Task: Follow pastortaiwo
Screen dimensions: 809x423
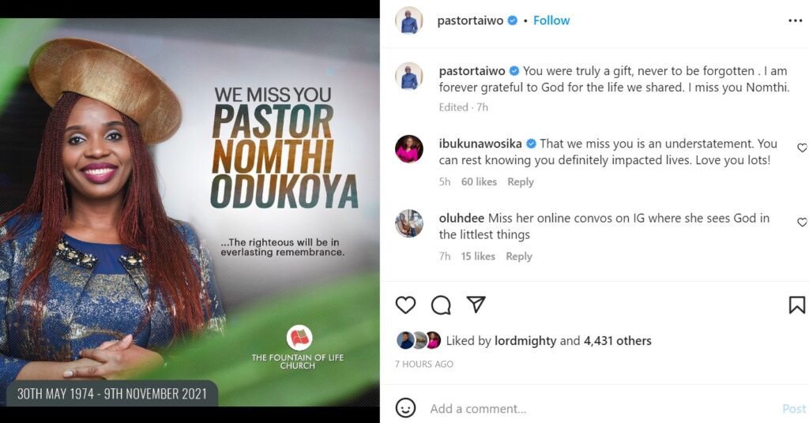Action: coord(551,21)
